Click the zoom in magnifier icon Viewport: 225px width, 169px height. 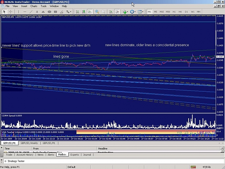[97, 12]
